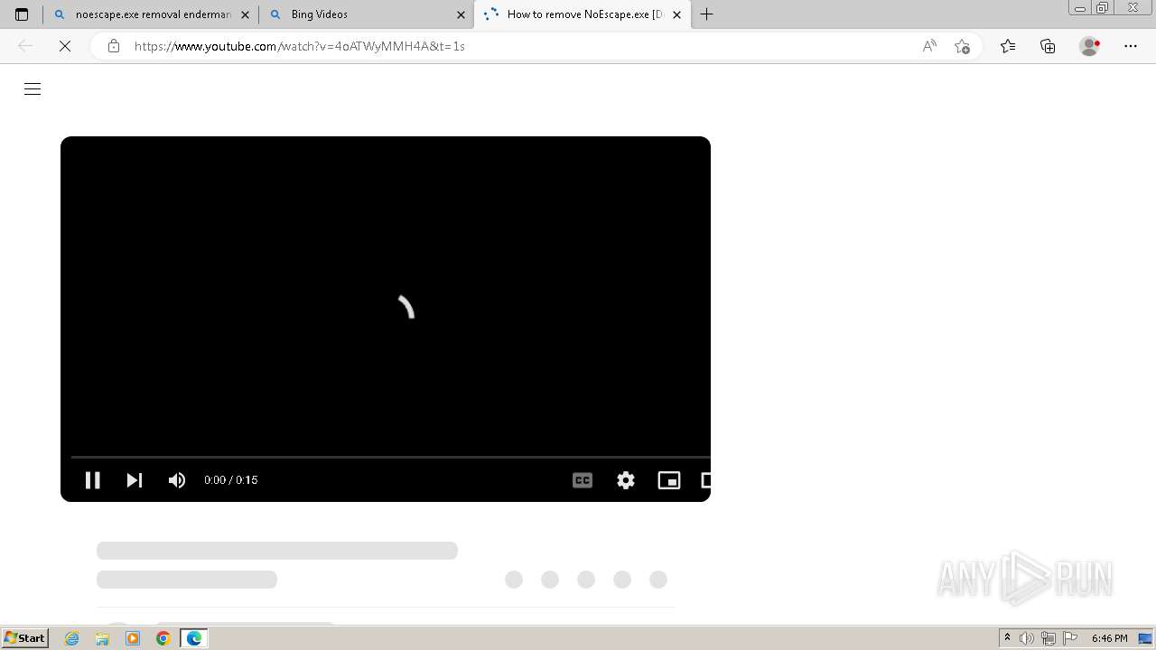Skip to the next video
This screenshot has width=1156, height=650.
(x=134, y=480)
